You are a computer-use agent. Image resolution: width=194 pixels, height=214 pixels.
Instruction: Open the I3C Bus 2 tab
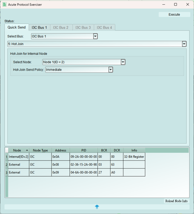point(61,28)
